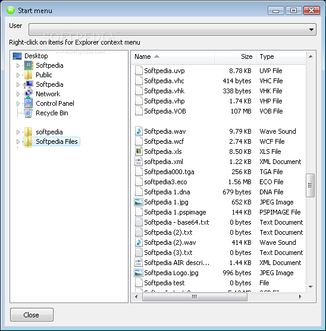Click the vertical scrollbar up arrow

(x=311, y=56)
